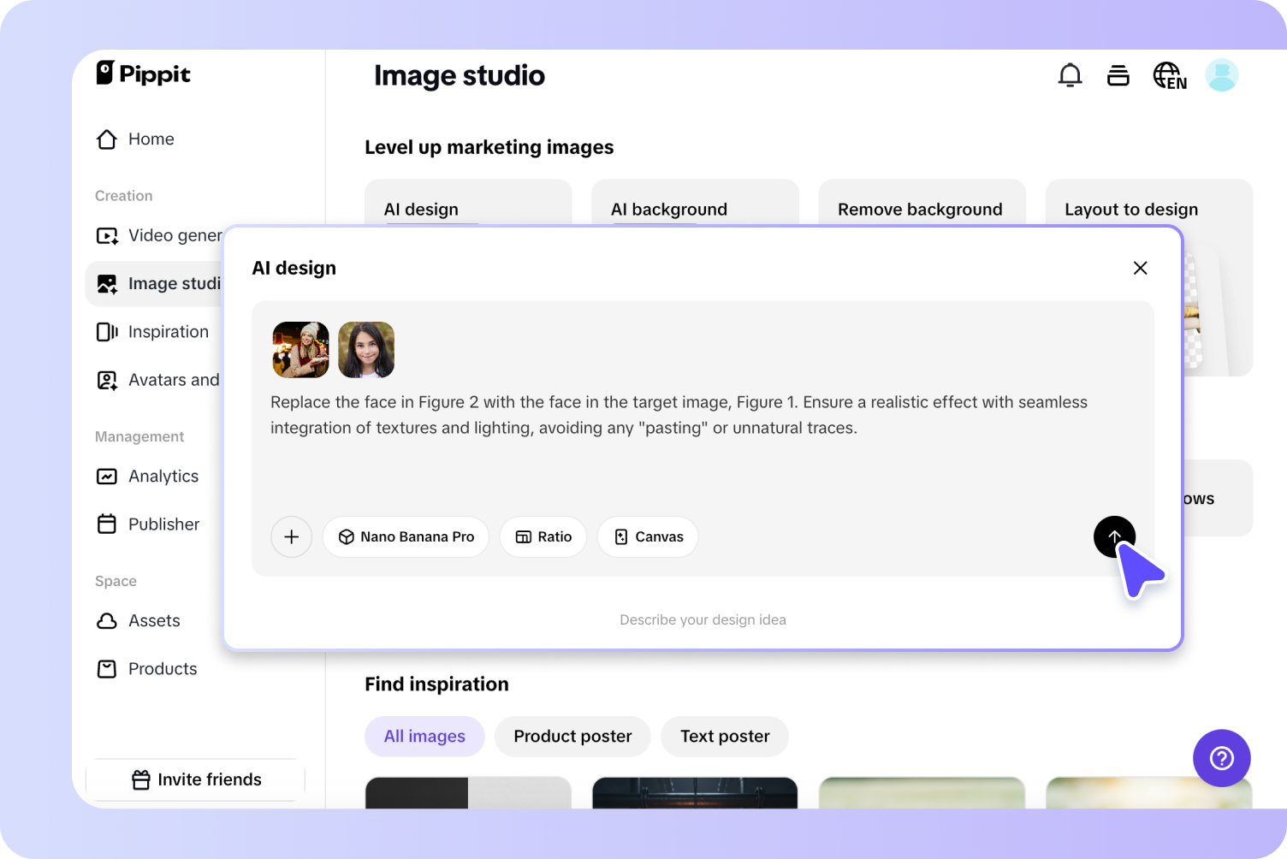Viewport: 1287px width, 859px height.
Task: Select the Home icon in the sidebar
Action: pyautogui.click(x=106, y=139)
